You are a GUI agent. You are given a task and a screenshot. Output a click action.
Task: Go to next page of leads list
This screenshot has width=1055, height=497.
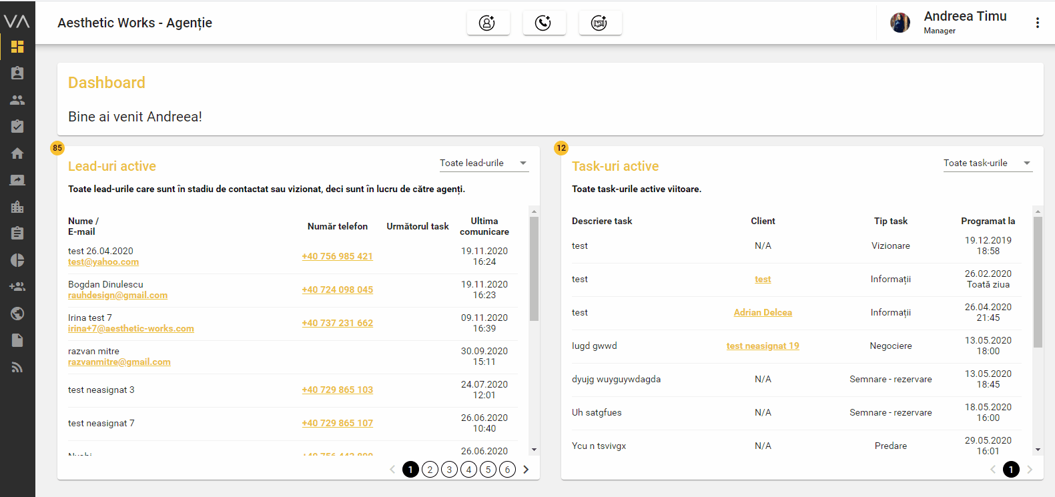tap(526, 470)
